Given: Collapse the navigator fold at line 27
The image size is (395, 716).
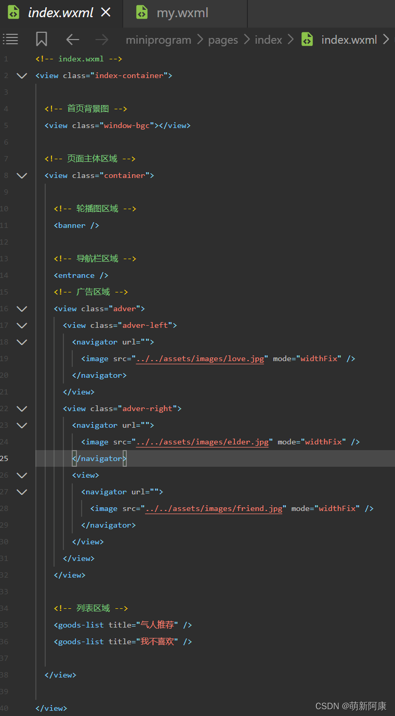Looking at the screenshot, I should click(x=22, y=492).
